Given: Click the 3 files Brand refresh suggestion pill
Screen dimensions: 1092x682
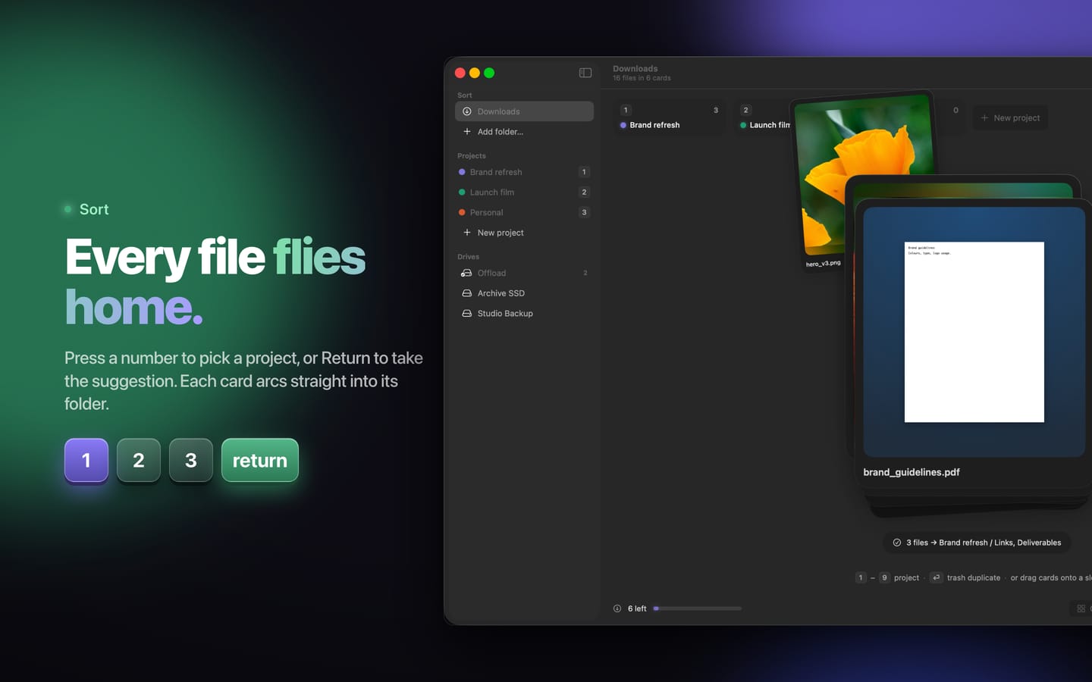Looking at the screenshot, I should pos(977,543).
